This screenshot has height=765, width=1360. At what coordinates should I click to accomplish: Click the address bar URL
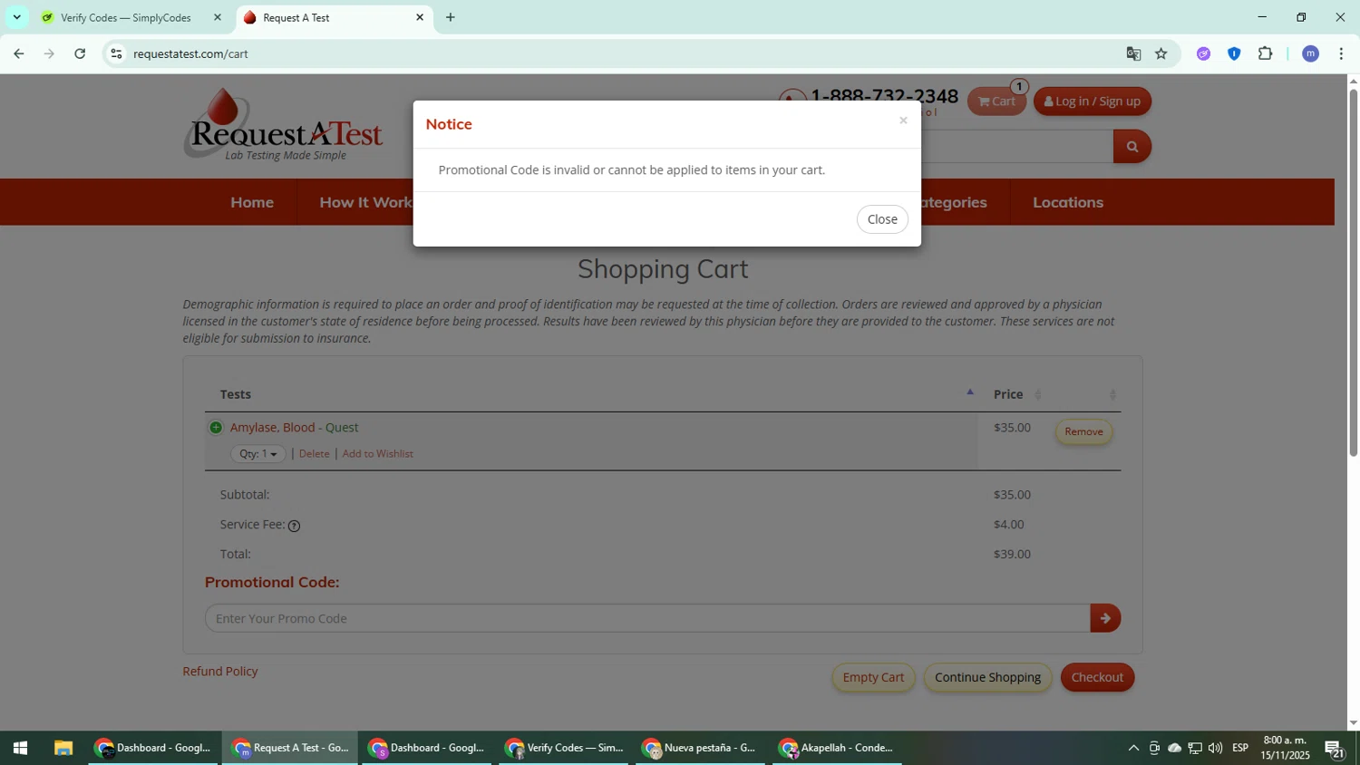[x=190, y=53]
